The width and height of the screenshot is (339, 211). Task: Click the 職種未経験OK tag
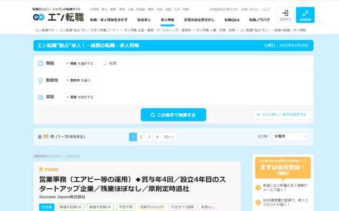coord(70,207)
